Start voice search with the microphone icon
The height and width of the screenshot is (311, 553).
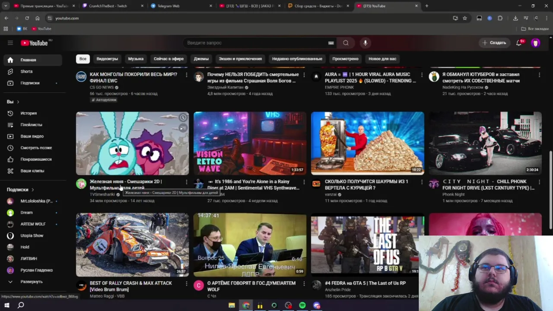tap(365, 43)
